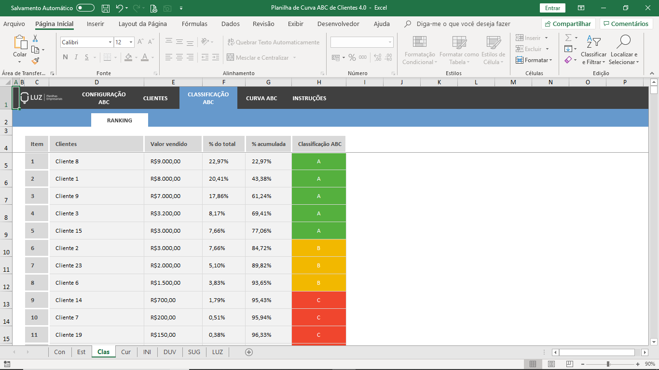Click the Save floppy disk icon

coord(105,8)
